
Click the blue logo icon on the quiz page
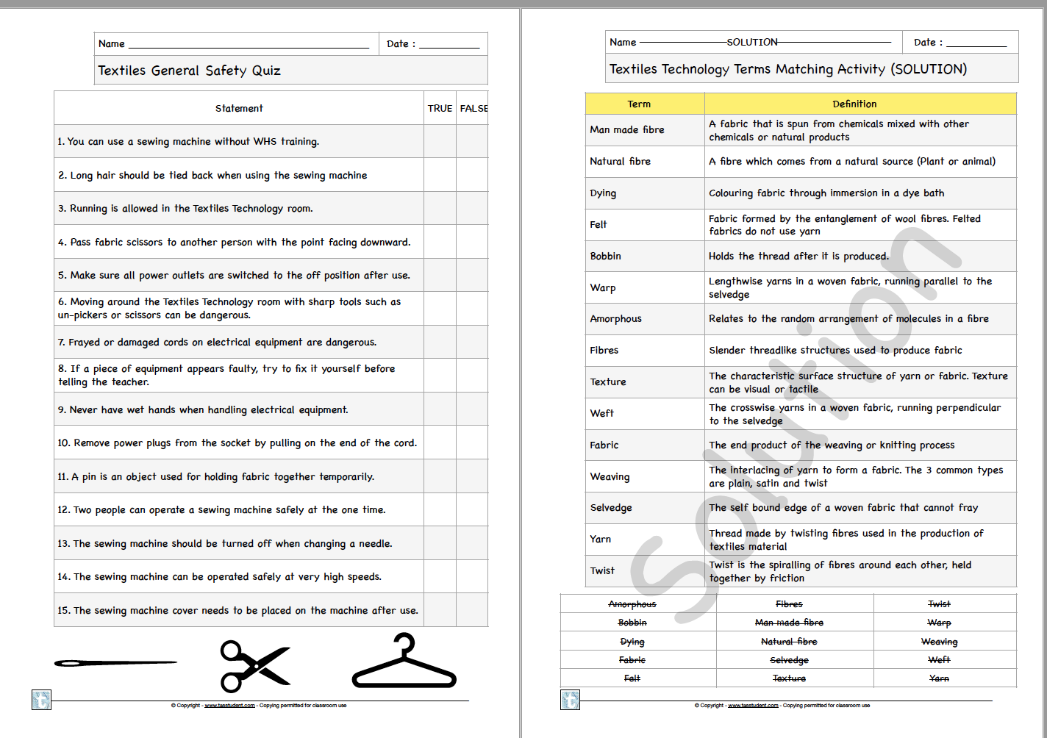point(42,701)
